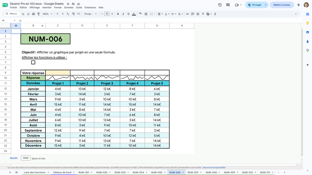Toggle bold formatting
Screen dimensions: 312x175
point(118,14)
